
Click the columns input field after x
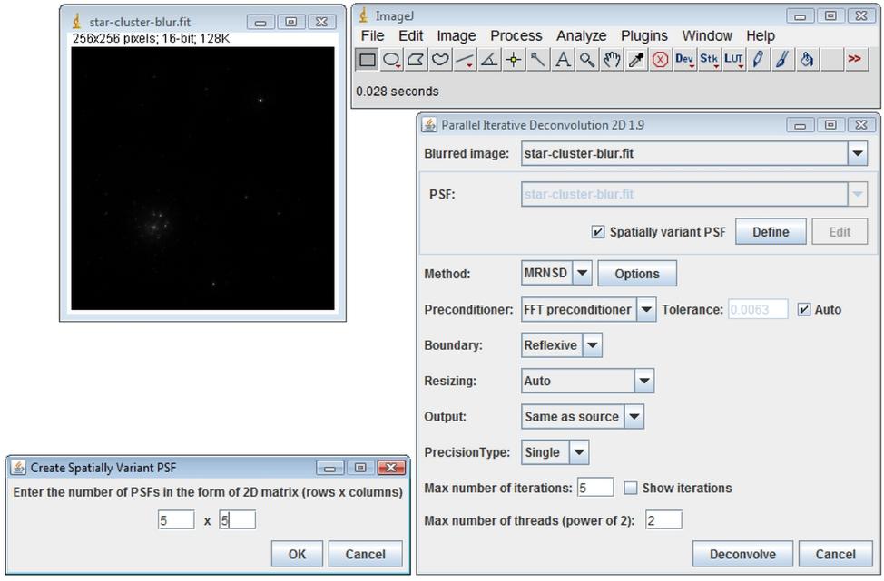click(238, 519)
